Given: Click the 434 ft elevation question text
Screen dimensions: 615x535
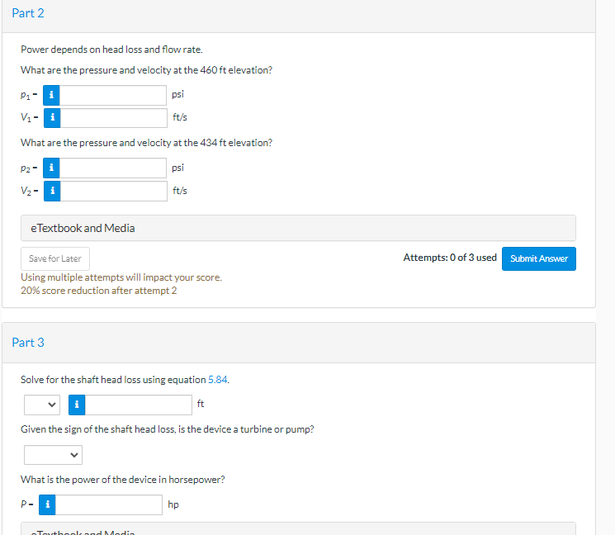Looking at the screenshot, I should click(146, 143).
